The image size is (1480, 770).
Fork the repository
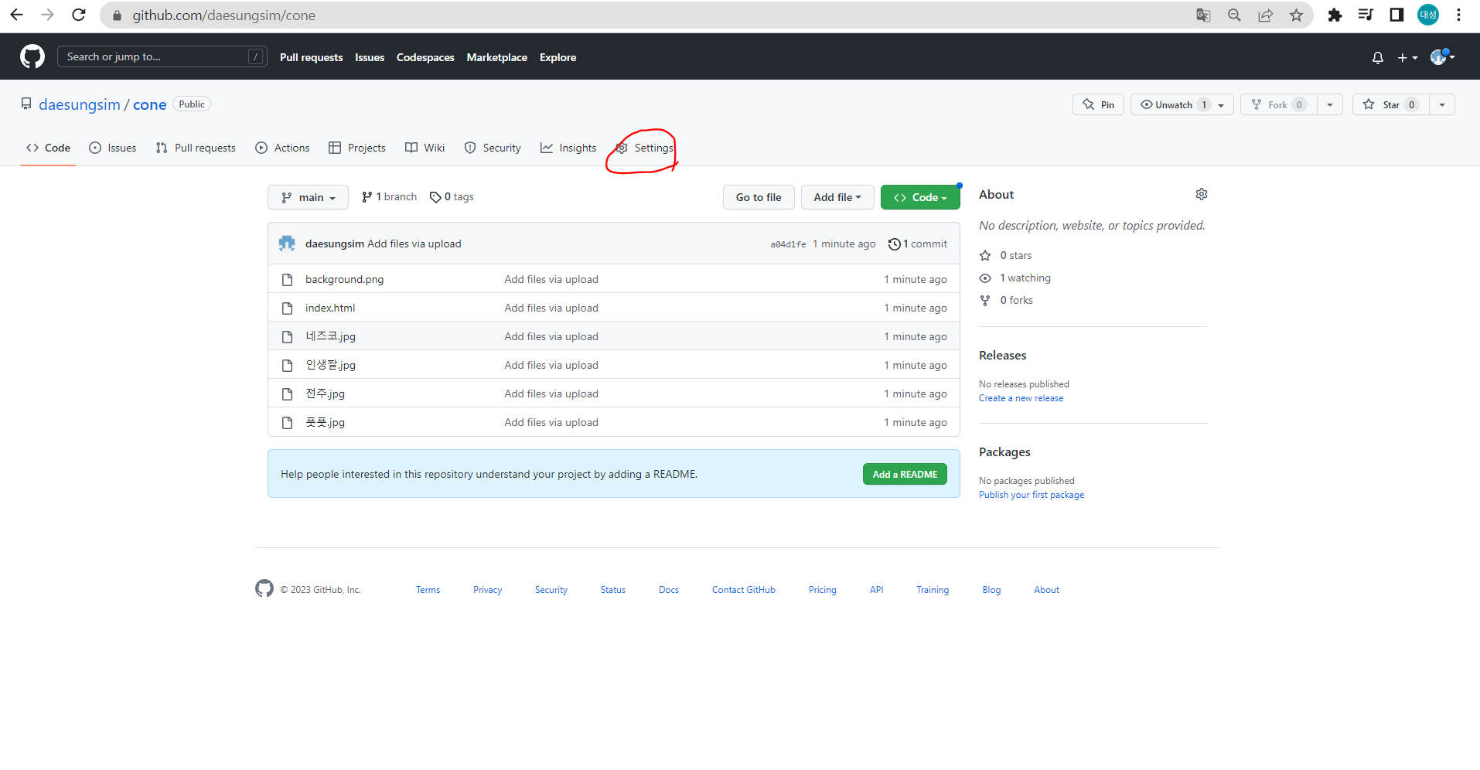(1278, 104)
